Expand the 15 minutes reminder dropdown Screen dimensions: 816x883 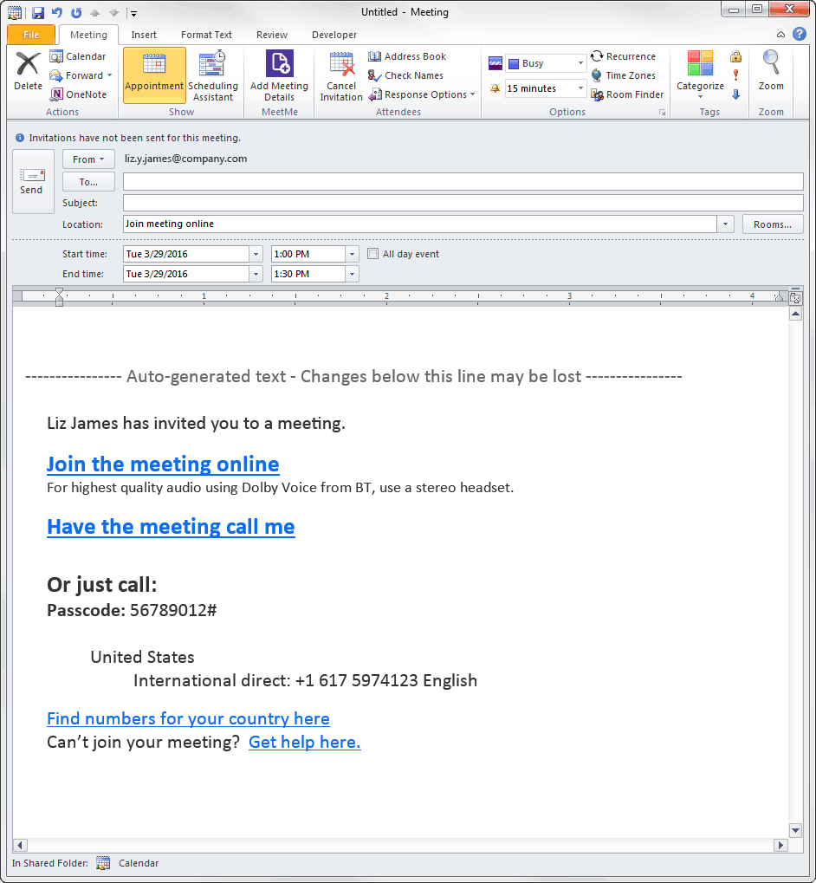[x=579, y=88]
